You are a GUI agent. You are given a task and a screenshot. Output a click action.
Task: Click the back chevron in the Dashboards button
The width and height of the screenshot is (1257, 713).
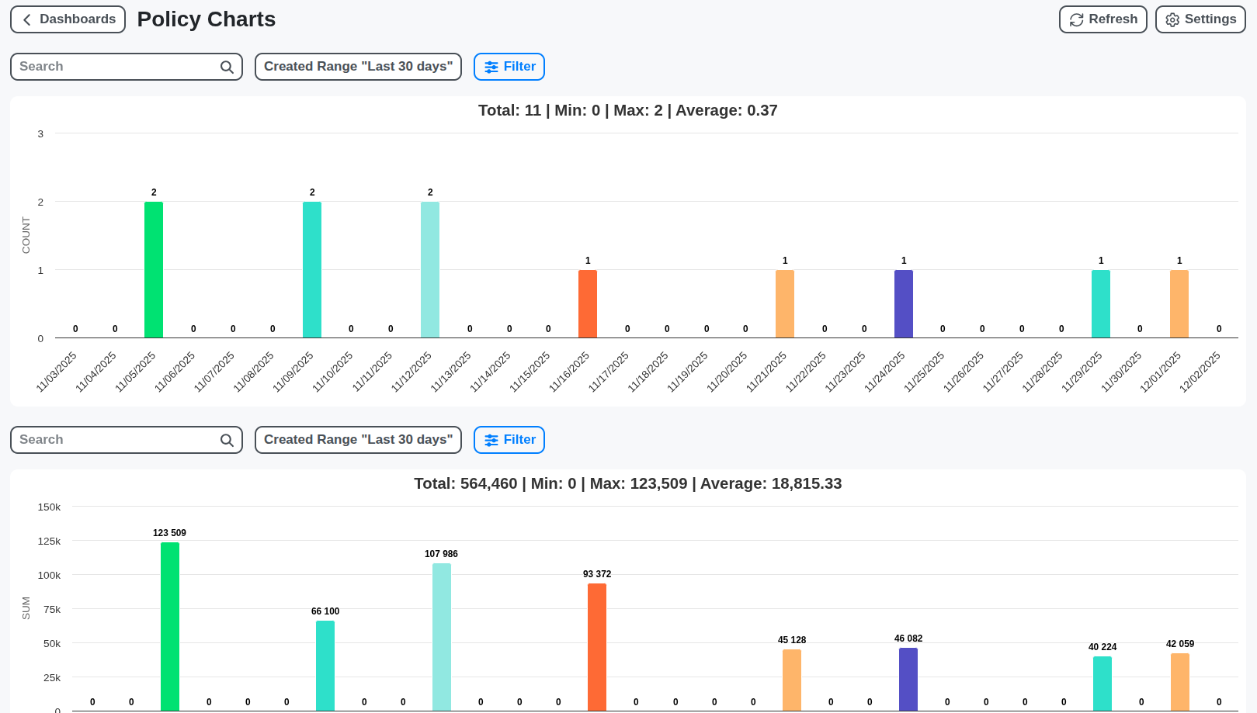point(27,19)
